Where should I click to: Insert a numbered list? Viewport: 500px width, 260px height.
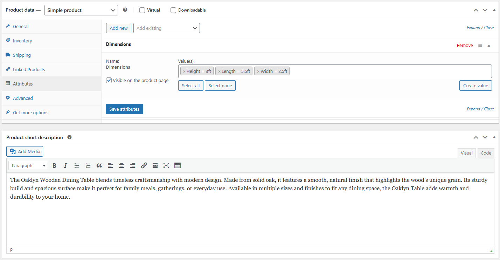pos(88,166)
